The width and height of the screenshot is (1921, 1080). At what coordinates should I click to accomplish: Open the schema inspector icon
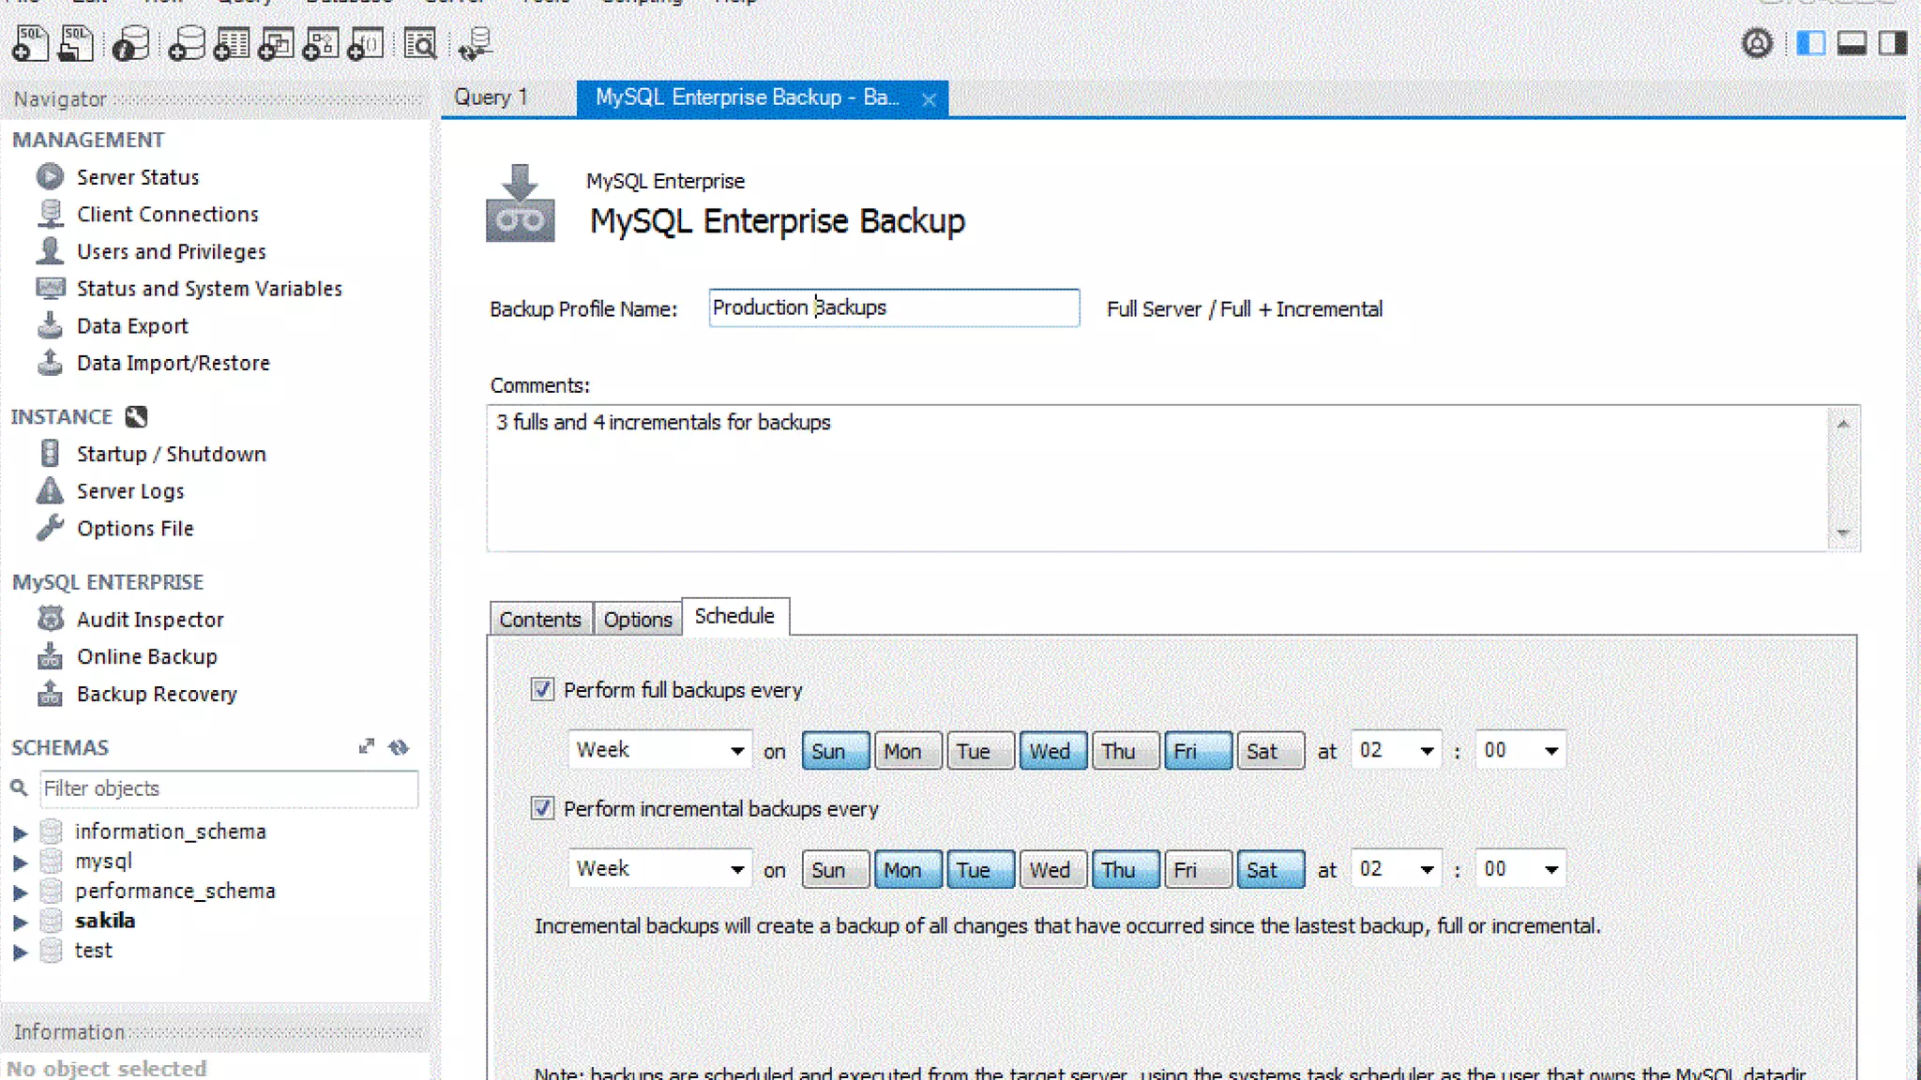[130, 43]
